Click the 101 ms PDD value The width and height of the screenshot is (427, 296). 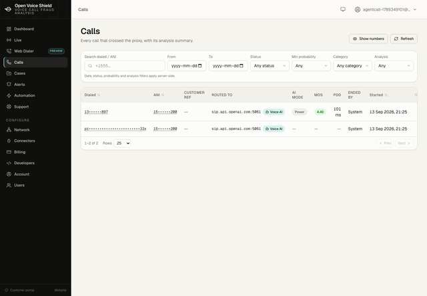click(337, 112)
